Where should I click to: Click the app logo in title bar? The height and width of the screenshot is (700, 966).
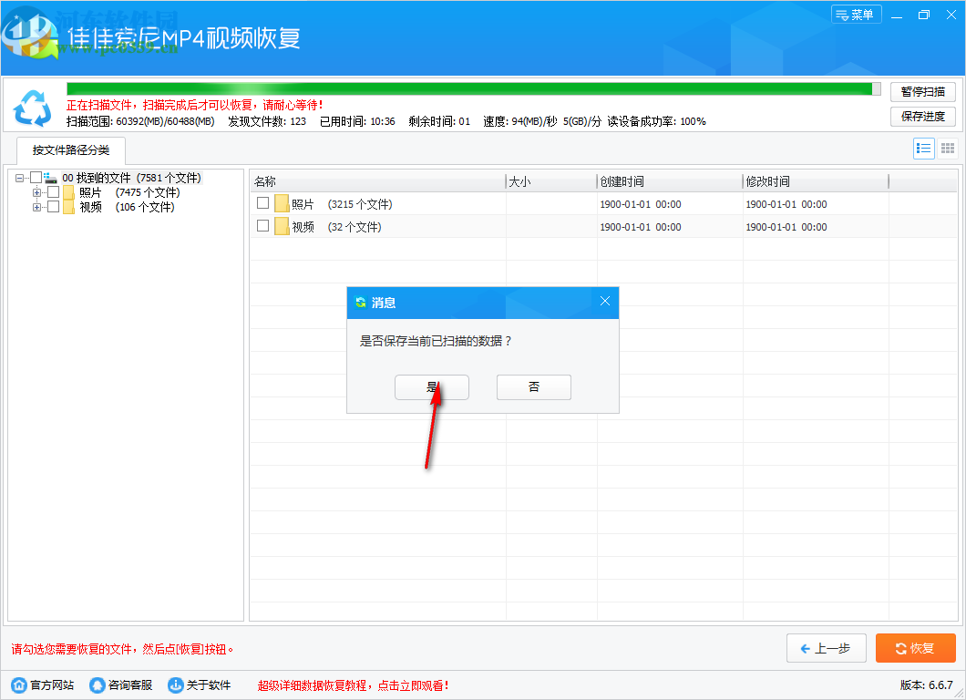[x=29, y=36]
